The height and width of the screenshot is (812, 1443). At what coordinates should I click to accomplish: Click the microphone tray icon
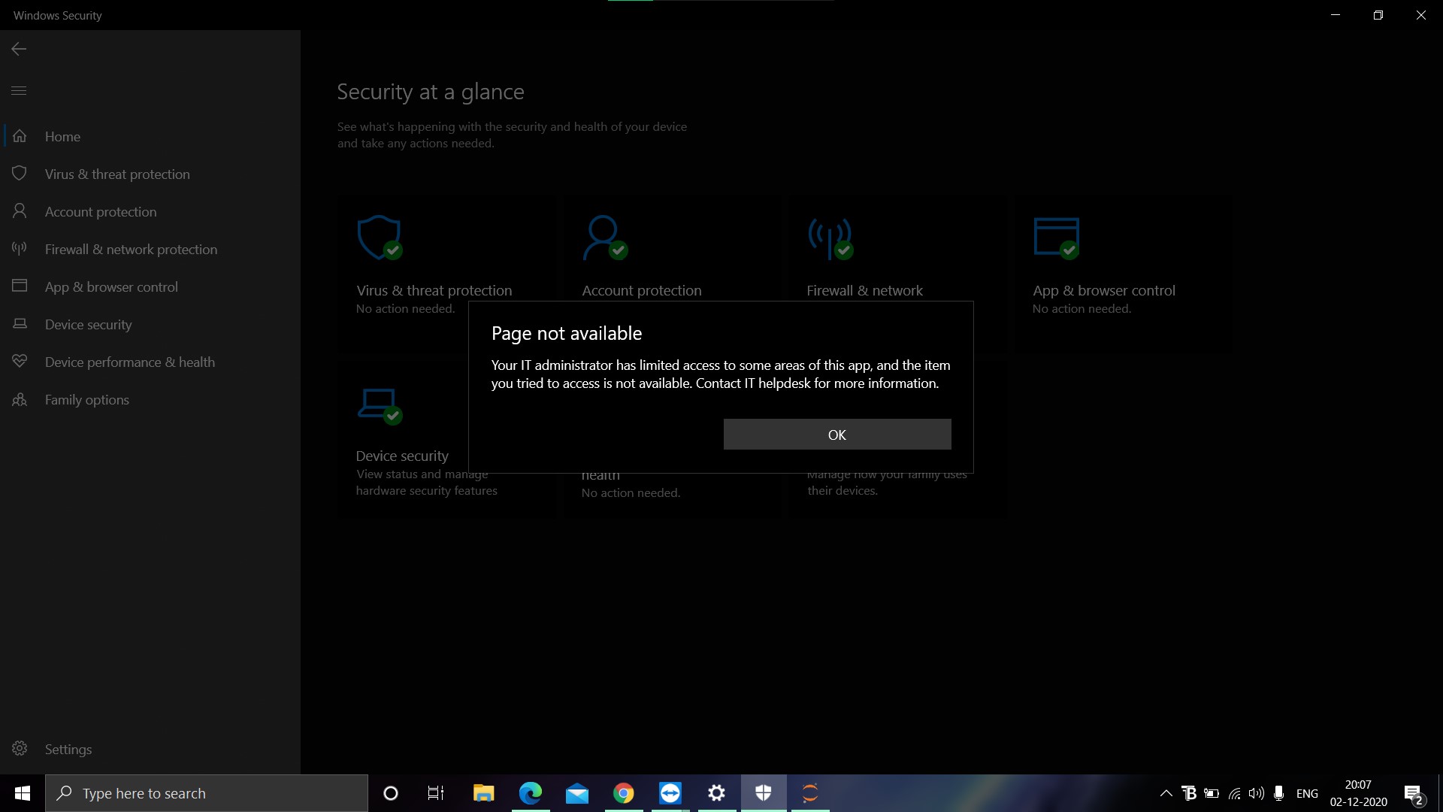1278,793
